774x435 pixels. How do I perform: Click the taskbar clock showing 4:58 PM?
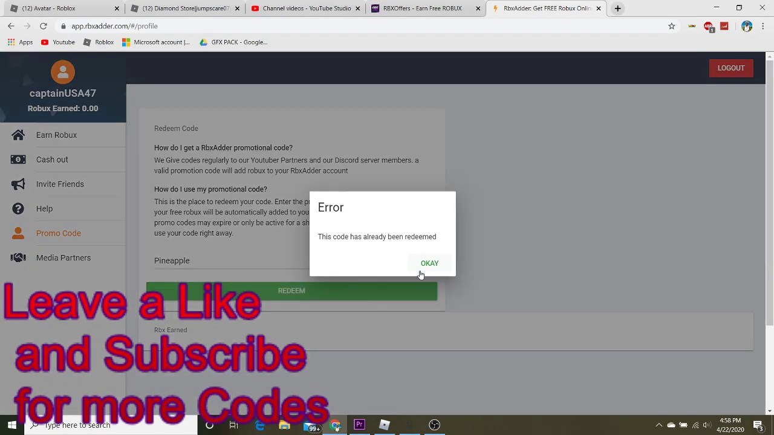click(730, 425)
